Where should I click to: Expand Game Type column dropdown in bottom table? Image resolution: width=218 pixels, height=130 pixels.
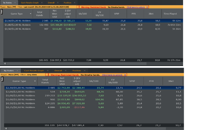(x=35, y=81)
